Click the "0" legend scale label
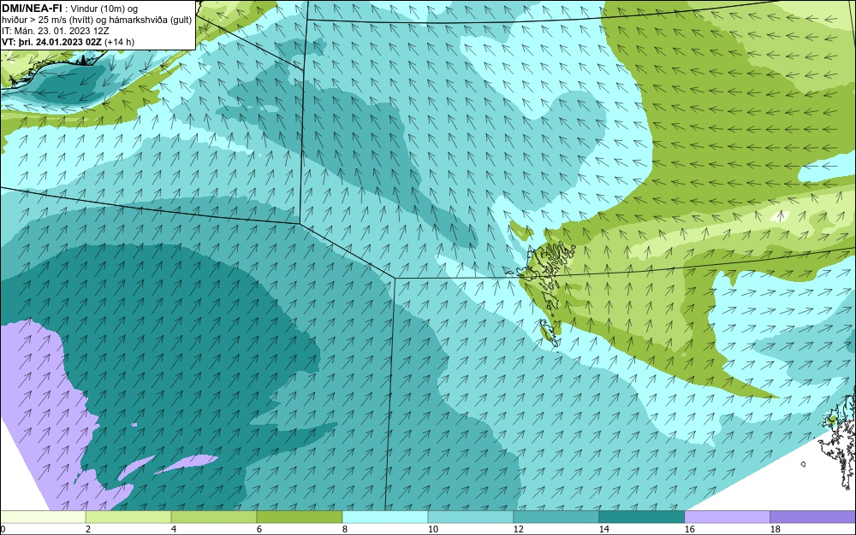The width and height of the screenshot is (856, 535). pos(3,529)
